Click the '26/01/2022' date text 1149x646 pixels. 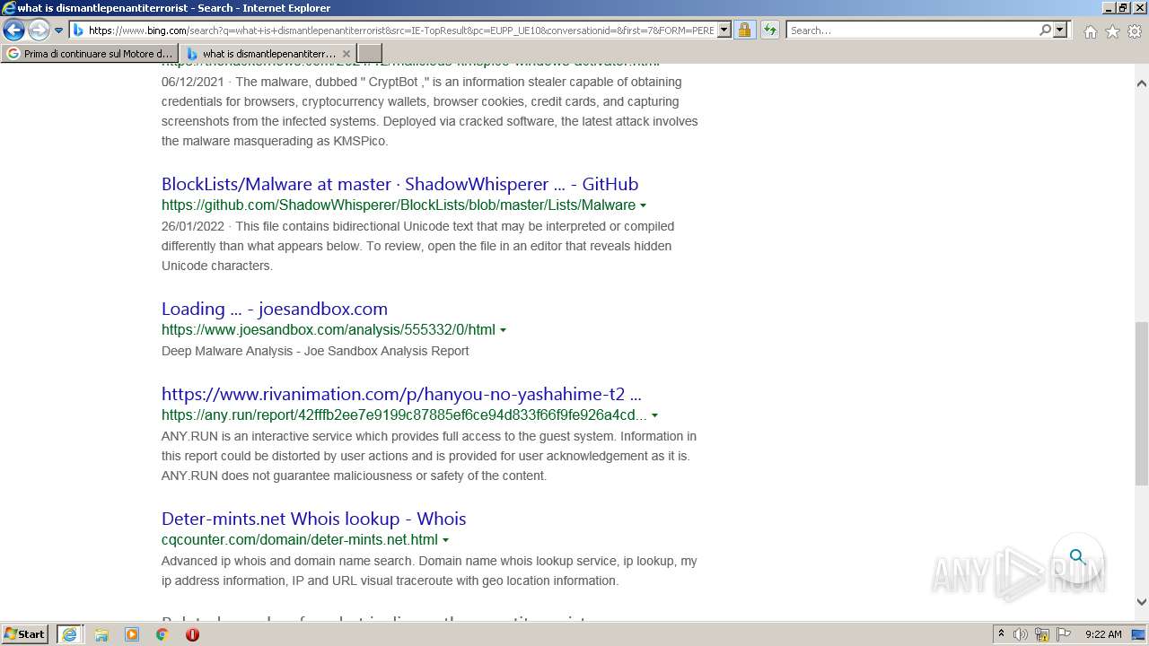point(193,226)
